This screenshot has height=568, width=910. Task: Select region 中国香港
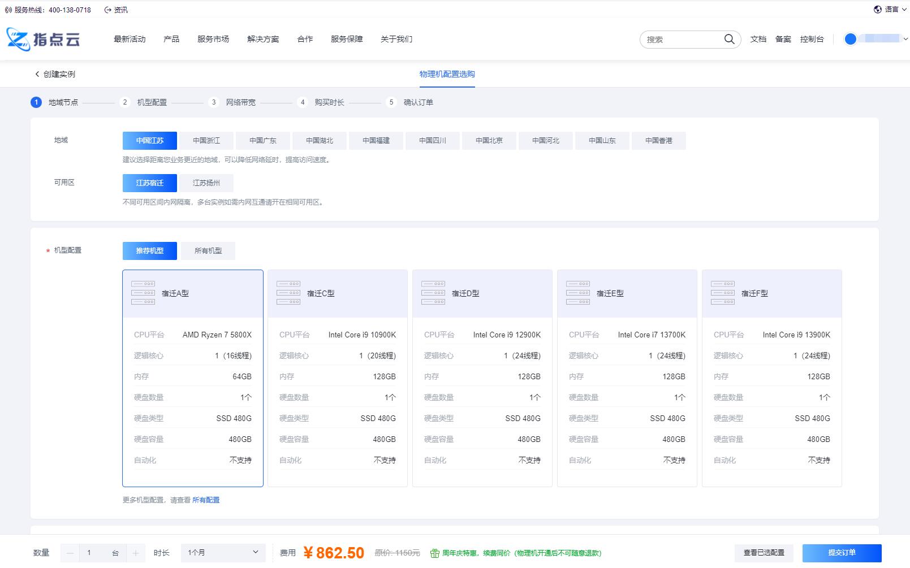(659, 141)
